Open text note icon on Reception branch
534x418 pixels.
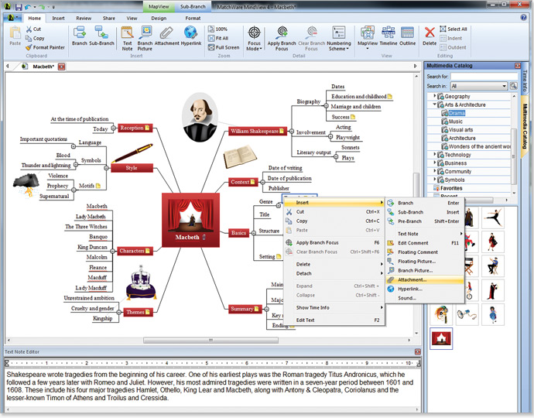pos(147,128)
